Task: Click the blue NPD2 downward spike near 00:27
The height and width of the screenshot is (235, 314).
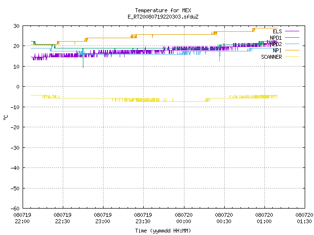Action: (220, 56)
